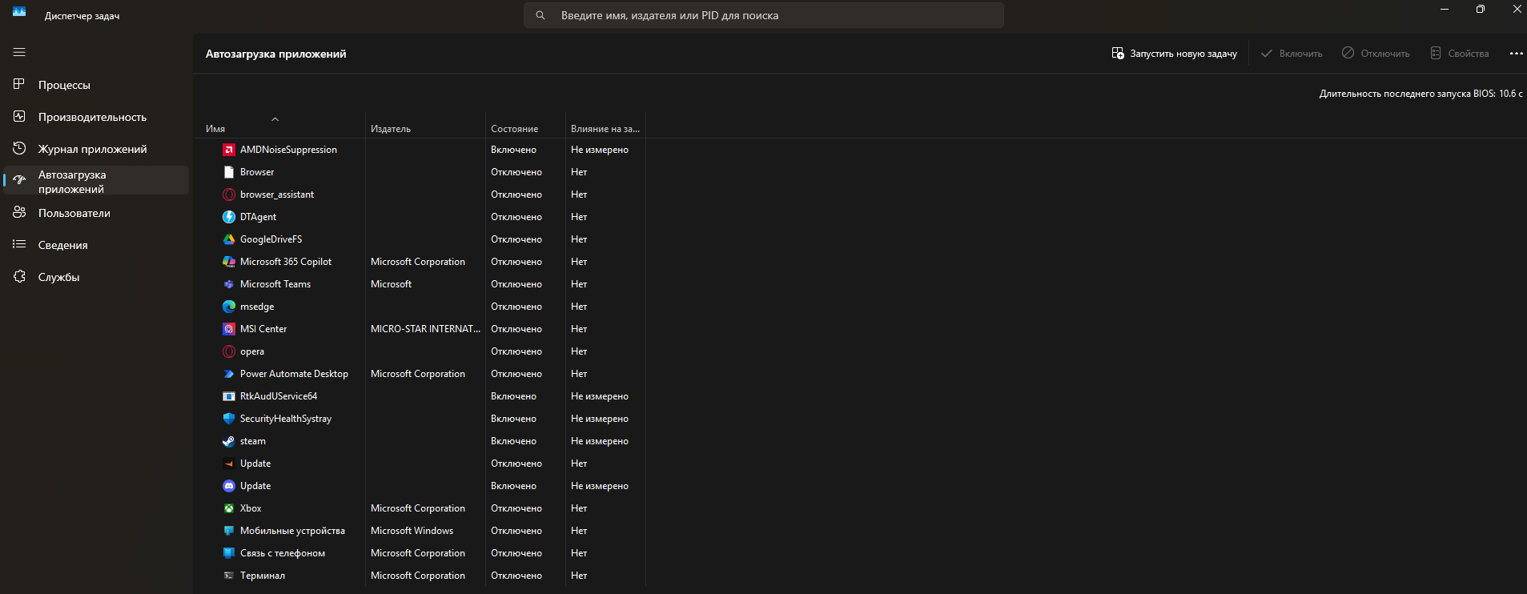Open the Процессы tab
This screenshot has height=594, width=1527.
click(x=64, y=85)
